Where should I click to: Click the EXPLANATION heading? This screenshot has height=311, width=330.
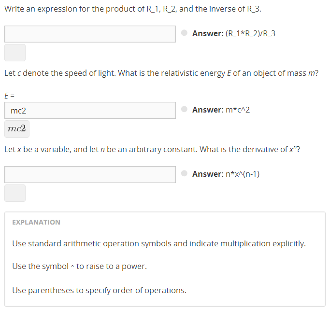click(36, 222)
